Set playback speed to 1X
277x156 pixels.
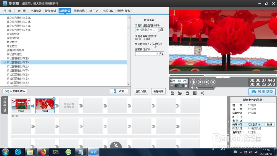179,81
